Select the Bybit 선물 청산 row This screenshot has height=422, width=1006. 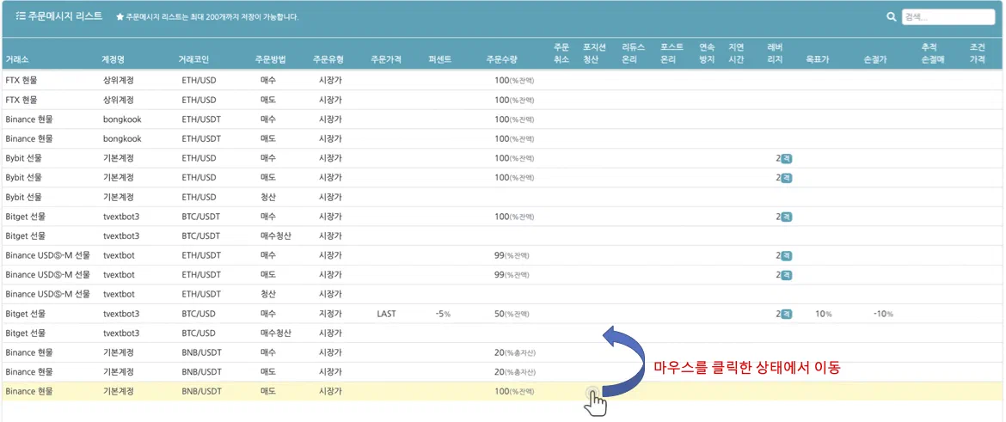pyautogui.click(x=502, y=197)
